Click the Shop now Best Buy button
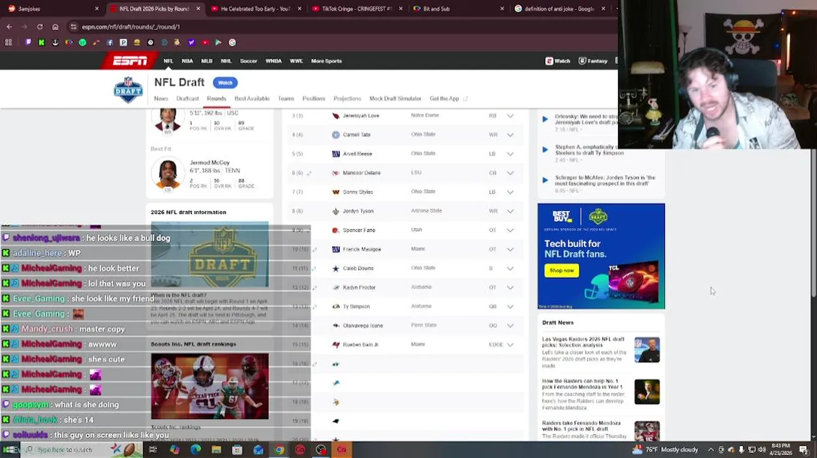 [561, 270]
